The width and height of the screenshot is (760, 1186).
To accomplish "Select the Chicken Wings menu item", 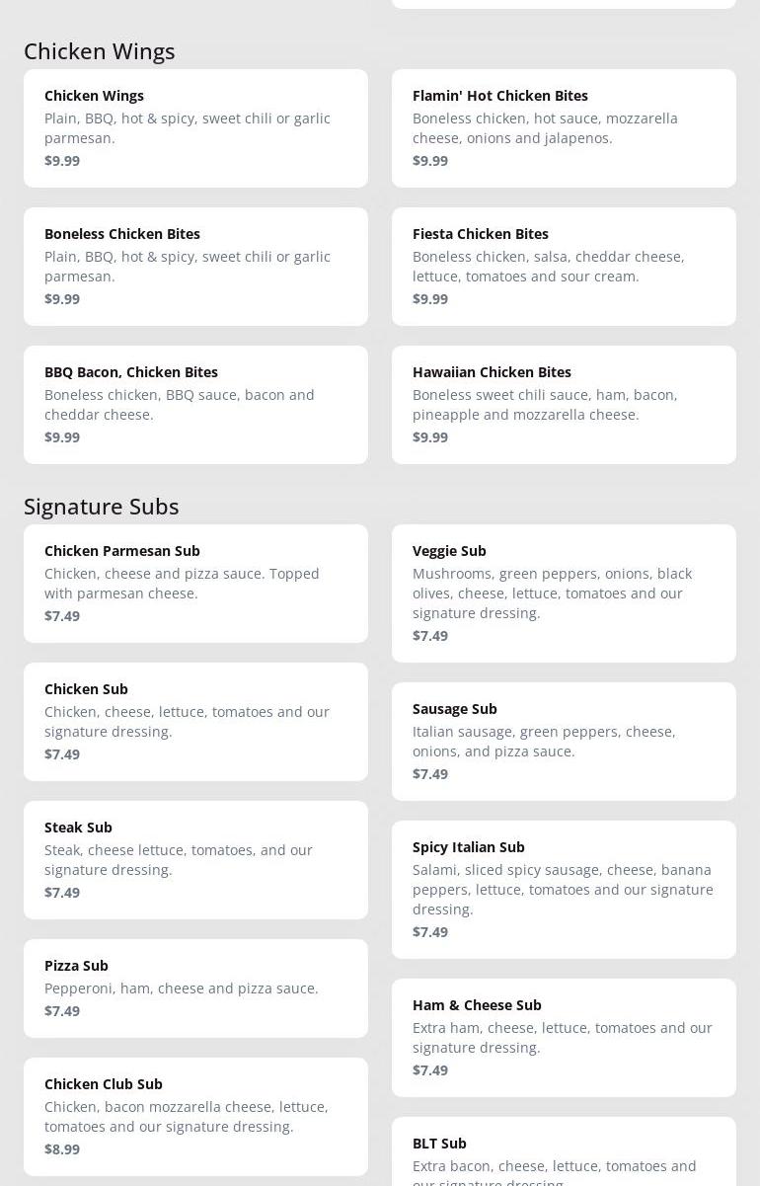I will (195, 128).
